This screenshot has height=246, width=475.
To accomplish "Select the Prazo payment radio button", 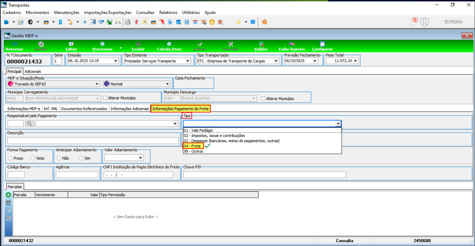I will click(10, 158).
